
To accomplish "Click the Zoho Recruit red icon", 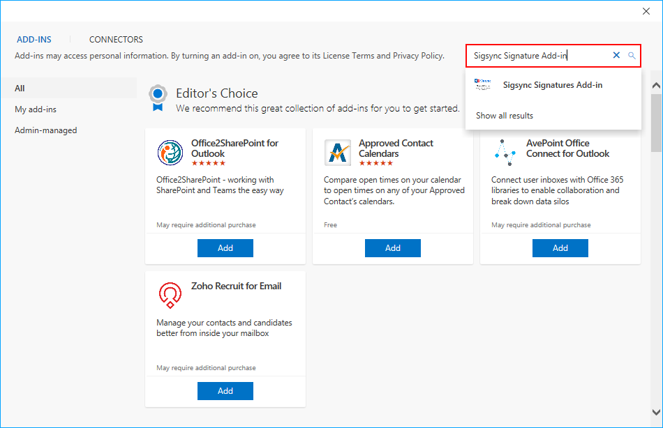I will point(170,296).
